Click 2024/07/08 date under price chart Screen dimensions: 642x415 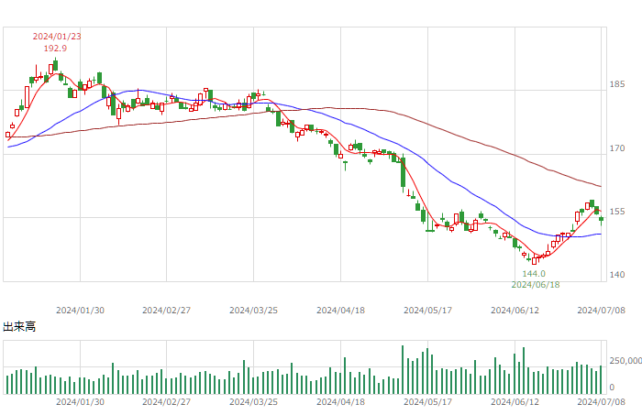click(601, 311)
